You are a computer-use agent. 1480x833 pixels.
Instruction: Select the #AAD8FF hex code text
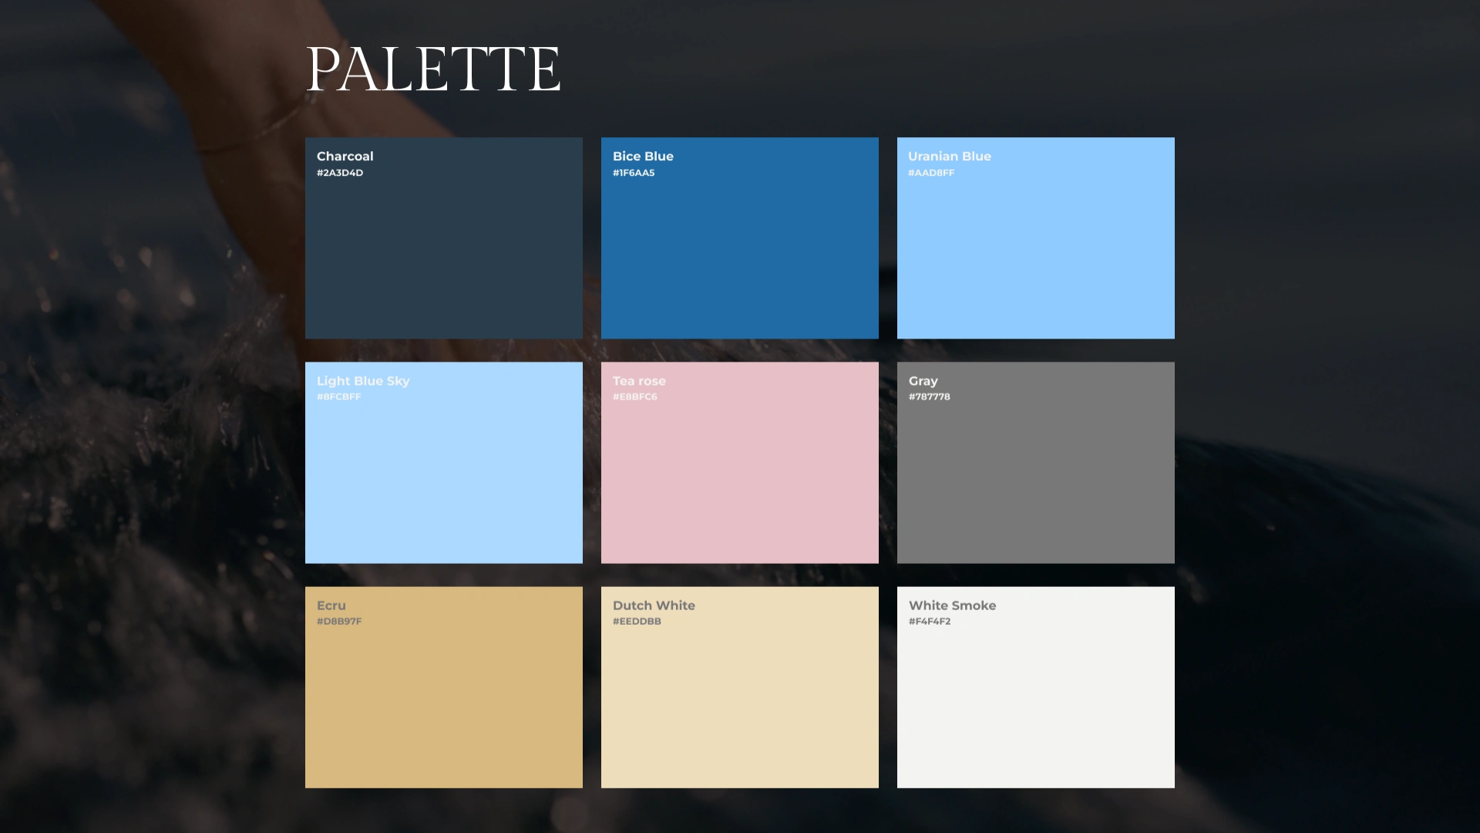[x=931, y=173]
